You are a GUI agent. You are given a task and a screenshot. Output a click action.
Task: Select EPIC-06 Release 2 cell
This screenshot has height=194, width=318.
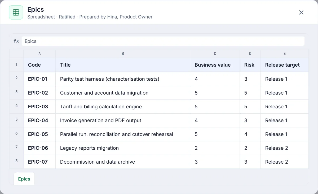click(x=285, y=148)
